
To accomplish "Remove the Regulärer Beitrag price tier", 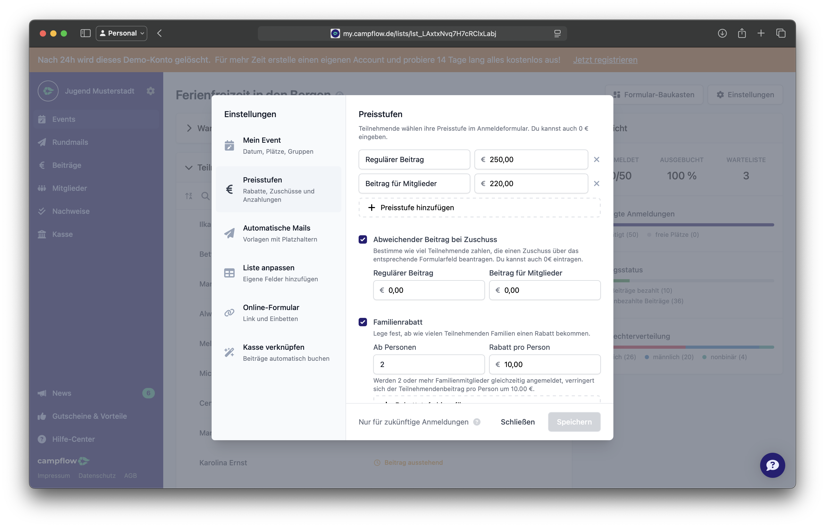I will point(596,159).
